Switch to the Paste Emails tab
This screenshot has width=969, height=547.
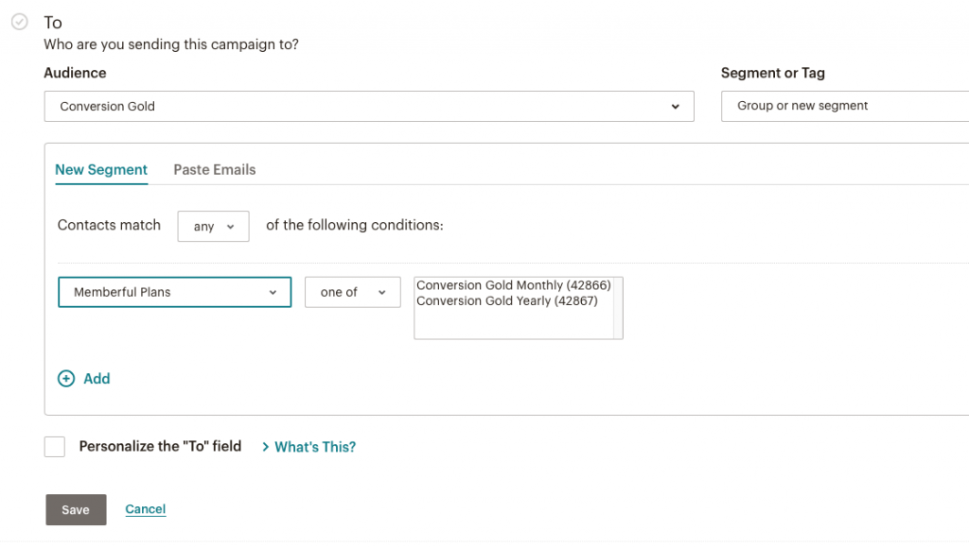tap(215, 170)
